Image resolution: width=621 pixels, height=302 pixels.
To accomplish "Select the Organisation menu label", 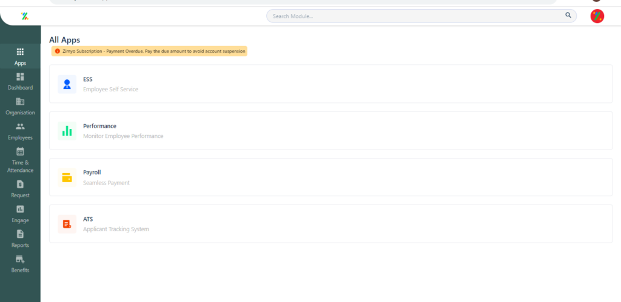I will tap(20, 113).
